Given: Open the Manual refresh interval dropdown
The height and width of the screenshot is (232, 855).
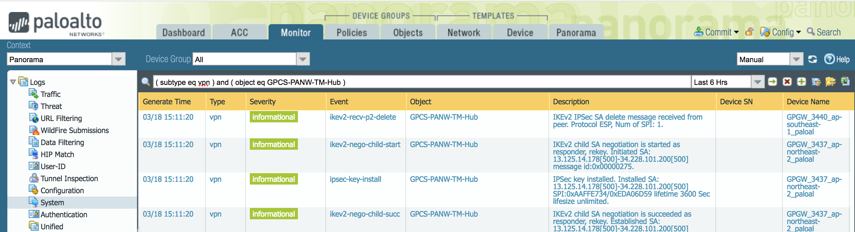Looking at the screenshot, I should pyautogui.click(x=796, y=60).
